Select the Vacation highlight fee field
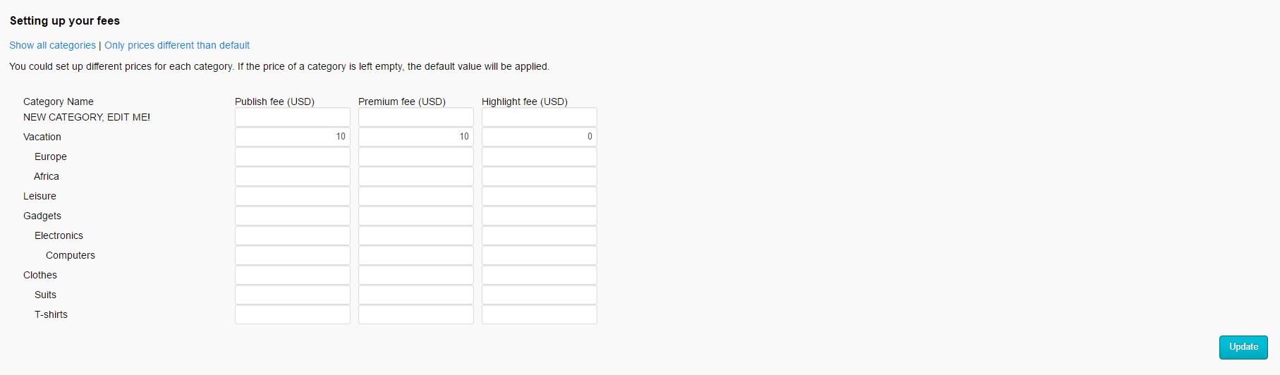Image resolution: width=1280 pixels, height=375 pixels. point(539,137)
